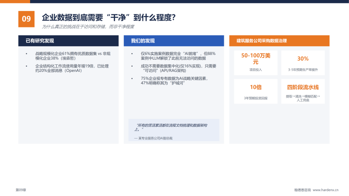The height and width of the screenshot is (196, 349).
Task: Click the bullet starting 仅6%实施案例数据完全
Action: 178,56
